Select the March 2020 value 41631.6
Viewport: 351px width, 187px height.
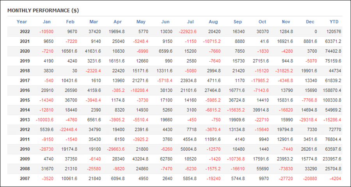[93, 51]
